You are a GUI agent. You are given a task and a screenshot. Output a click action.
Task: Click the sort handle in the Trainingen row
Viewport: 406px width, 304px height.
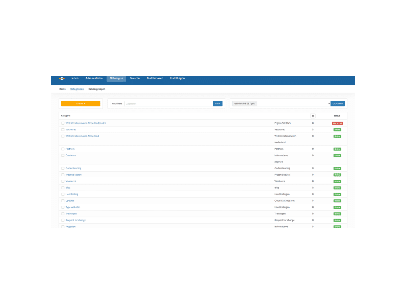(x=313, y=214)
